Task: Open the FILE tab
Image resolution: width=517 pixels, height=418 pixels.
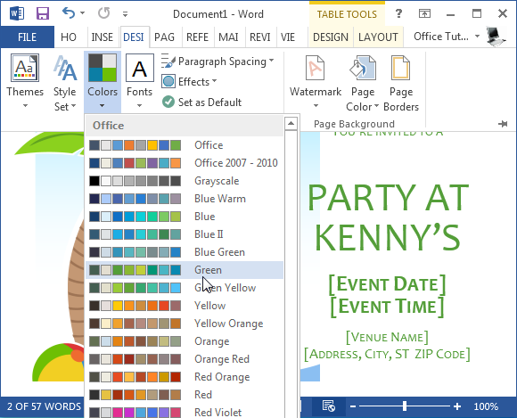Action: (27, 37)
